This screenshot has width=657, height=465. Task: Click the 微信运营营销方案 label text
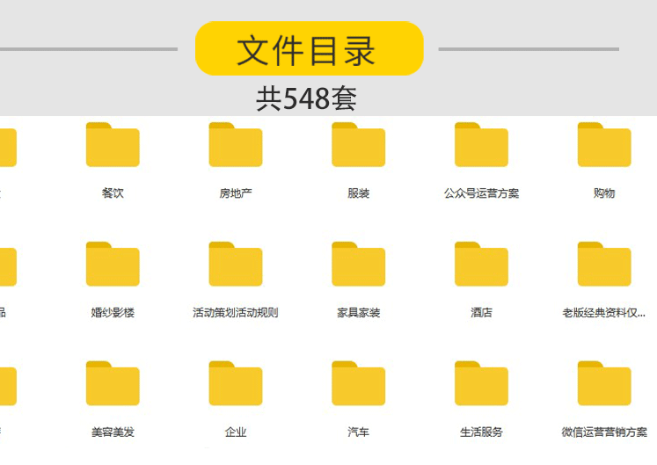coord(603,432)
